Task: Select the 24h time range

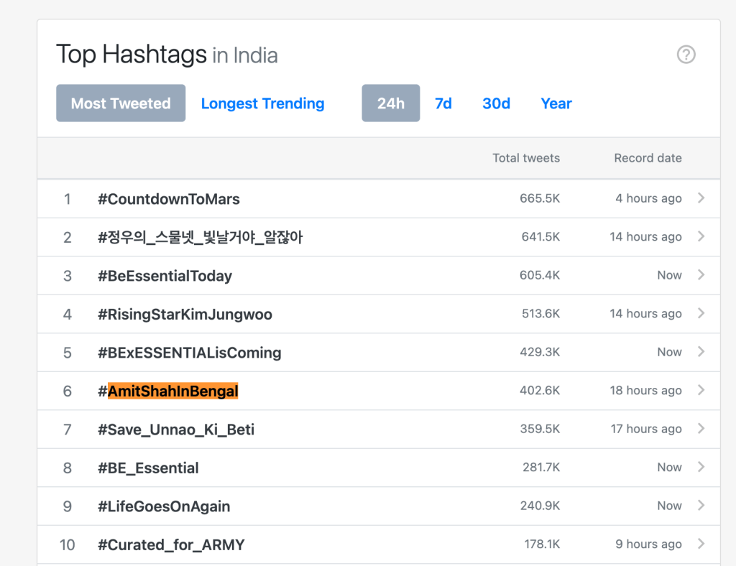Action: click(x=390, y=103)
